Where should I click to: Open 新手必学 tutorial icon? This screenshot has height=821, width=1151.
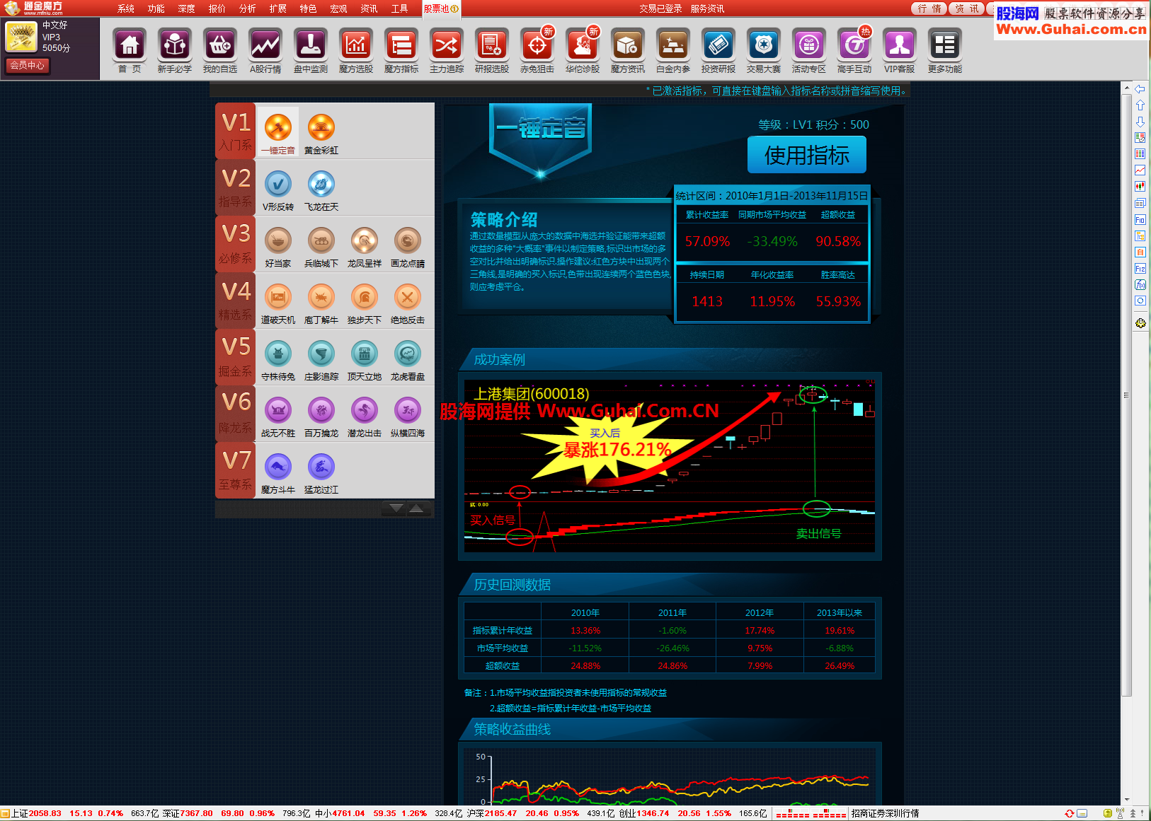coord(175,50)
